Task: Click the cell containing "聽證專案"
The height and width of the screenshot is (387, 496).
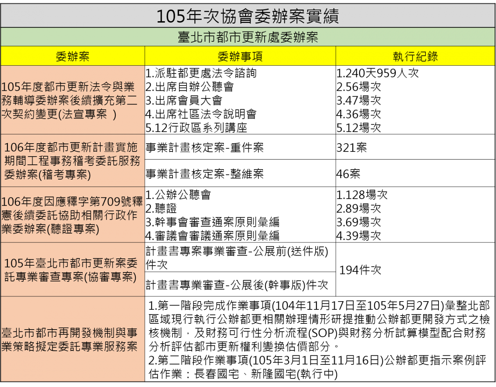Action: pos(73,215)
